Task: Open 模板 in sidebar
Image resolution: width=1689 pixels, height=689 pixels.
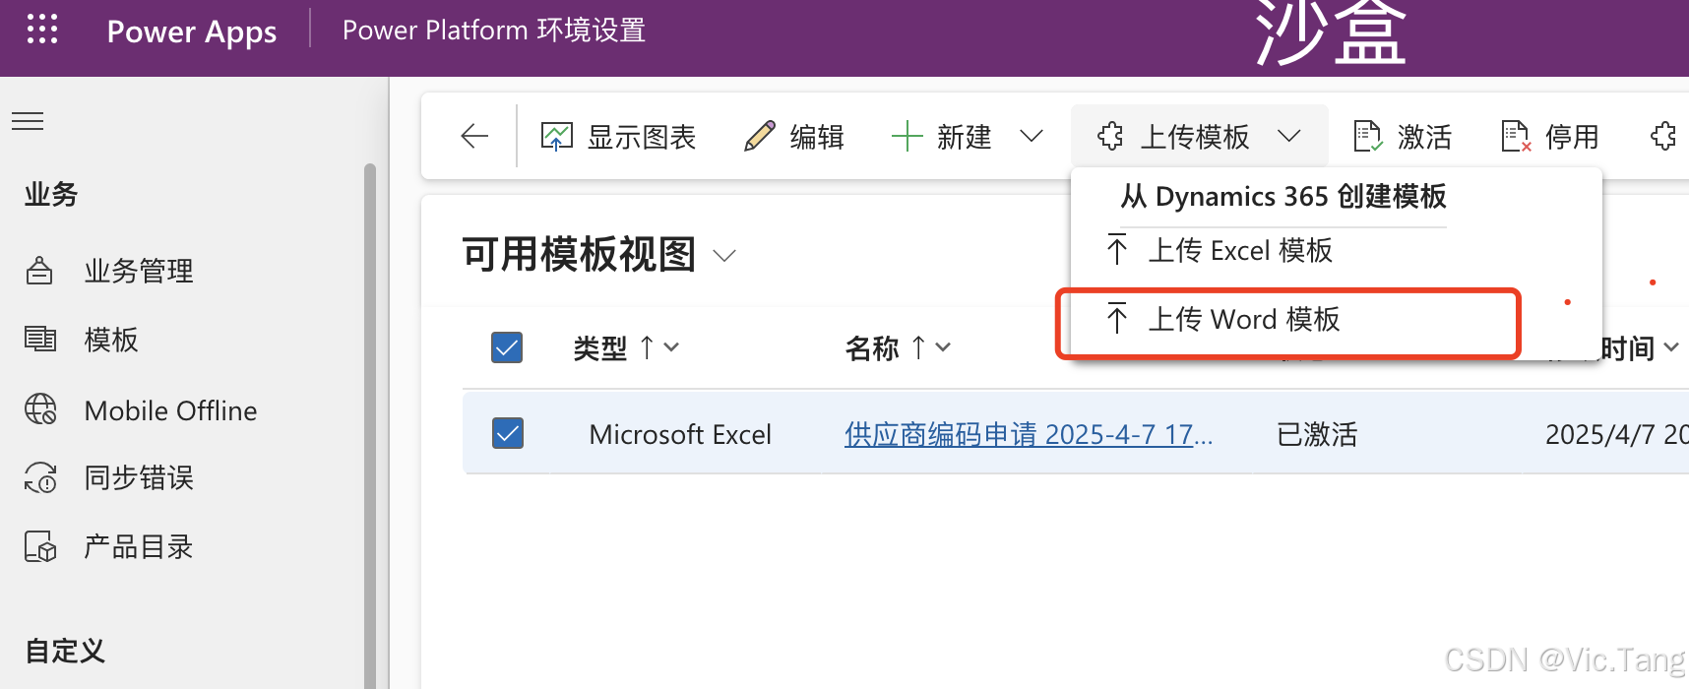Action: point(111,340)
